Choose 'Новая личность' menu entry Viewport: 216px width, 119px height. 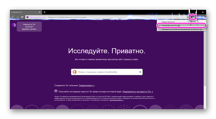click(181, 22)
